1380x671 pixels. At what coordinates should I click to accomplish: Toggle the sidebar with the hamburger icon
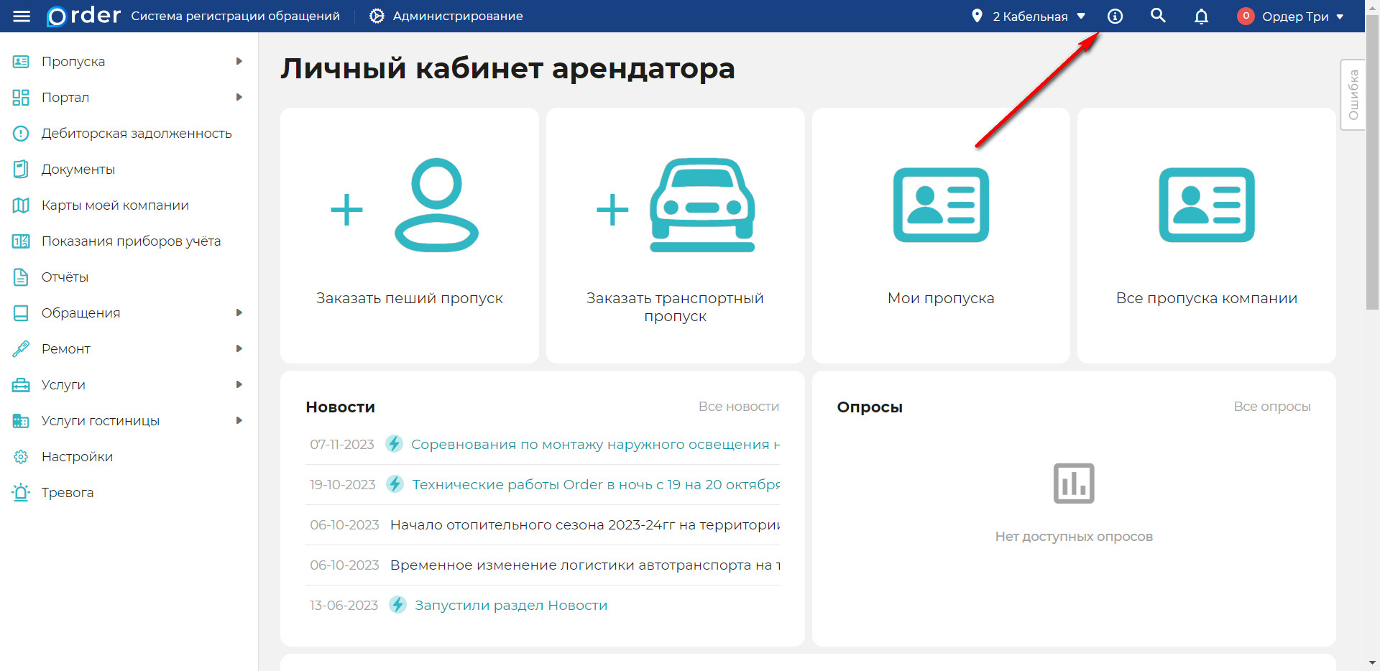(22, 16)
